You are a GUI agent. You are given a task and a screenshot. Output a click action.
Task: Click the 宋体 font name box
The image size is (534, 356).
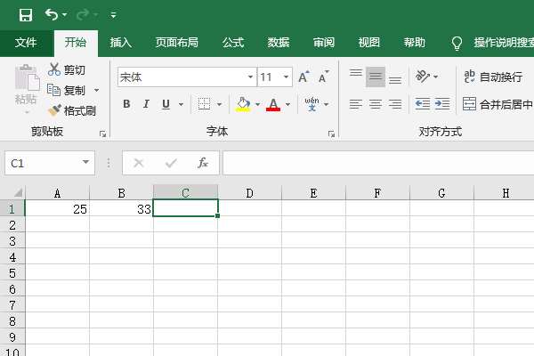click(x=182, y=77)
